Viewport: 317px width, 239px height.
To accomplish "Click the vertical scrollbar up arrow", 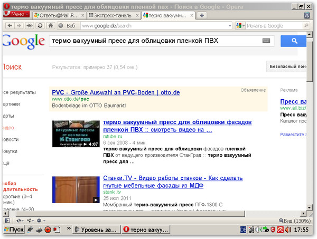I will coord(309,35).
